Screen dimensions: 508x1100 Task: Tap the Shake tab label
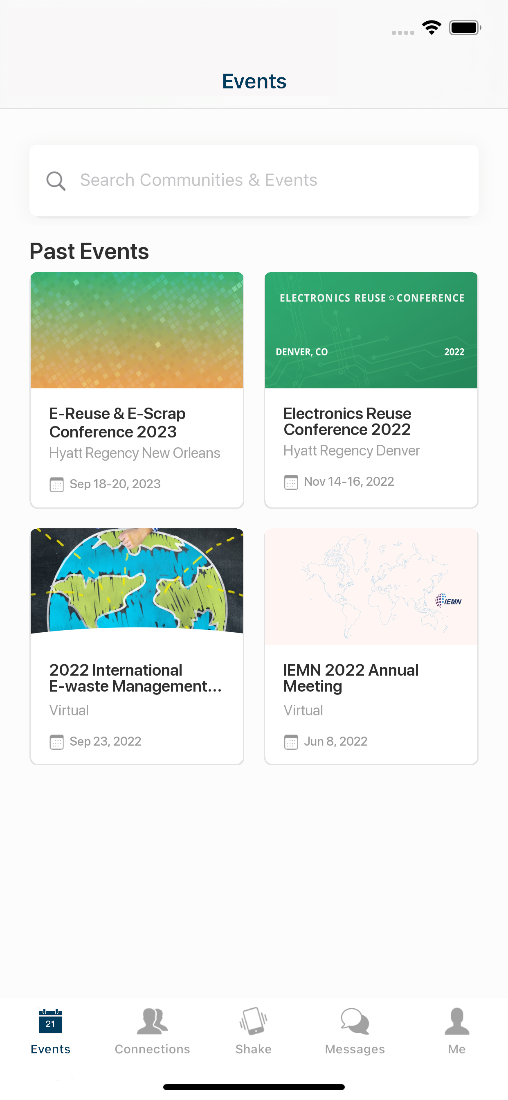click(254, 1049)
